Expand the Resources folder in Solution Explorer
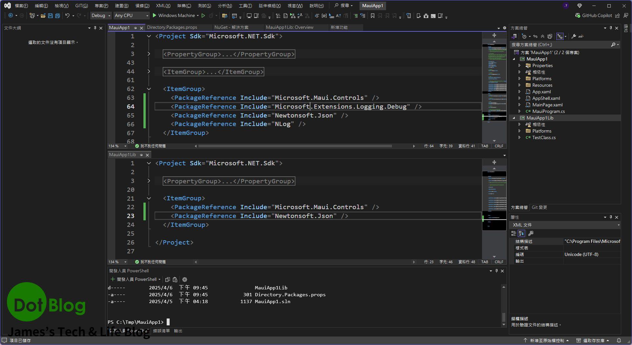The width and height of the screenshot is (632, 345). pos(519,85)
